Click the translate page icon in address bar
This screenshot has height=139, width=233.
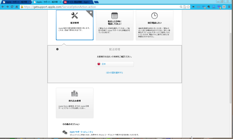[x=185, y=7]
